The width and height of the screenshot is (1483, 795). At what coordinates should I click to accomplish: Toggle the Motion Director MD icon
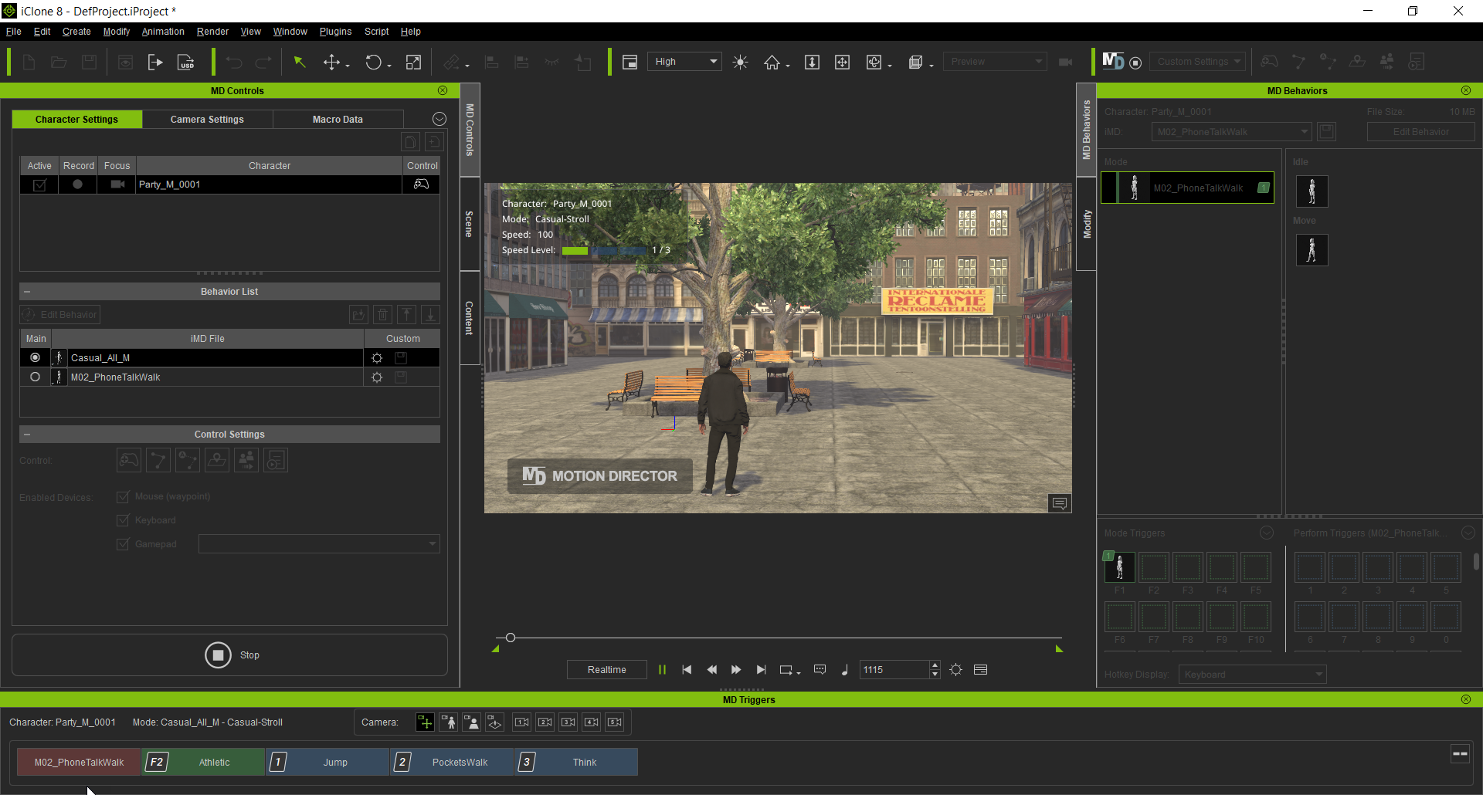(x=1113, y=61)
